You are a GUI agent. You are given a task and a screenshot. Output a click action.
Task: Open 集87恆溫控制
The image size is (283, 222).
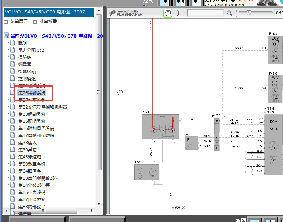tap(32, 199)
